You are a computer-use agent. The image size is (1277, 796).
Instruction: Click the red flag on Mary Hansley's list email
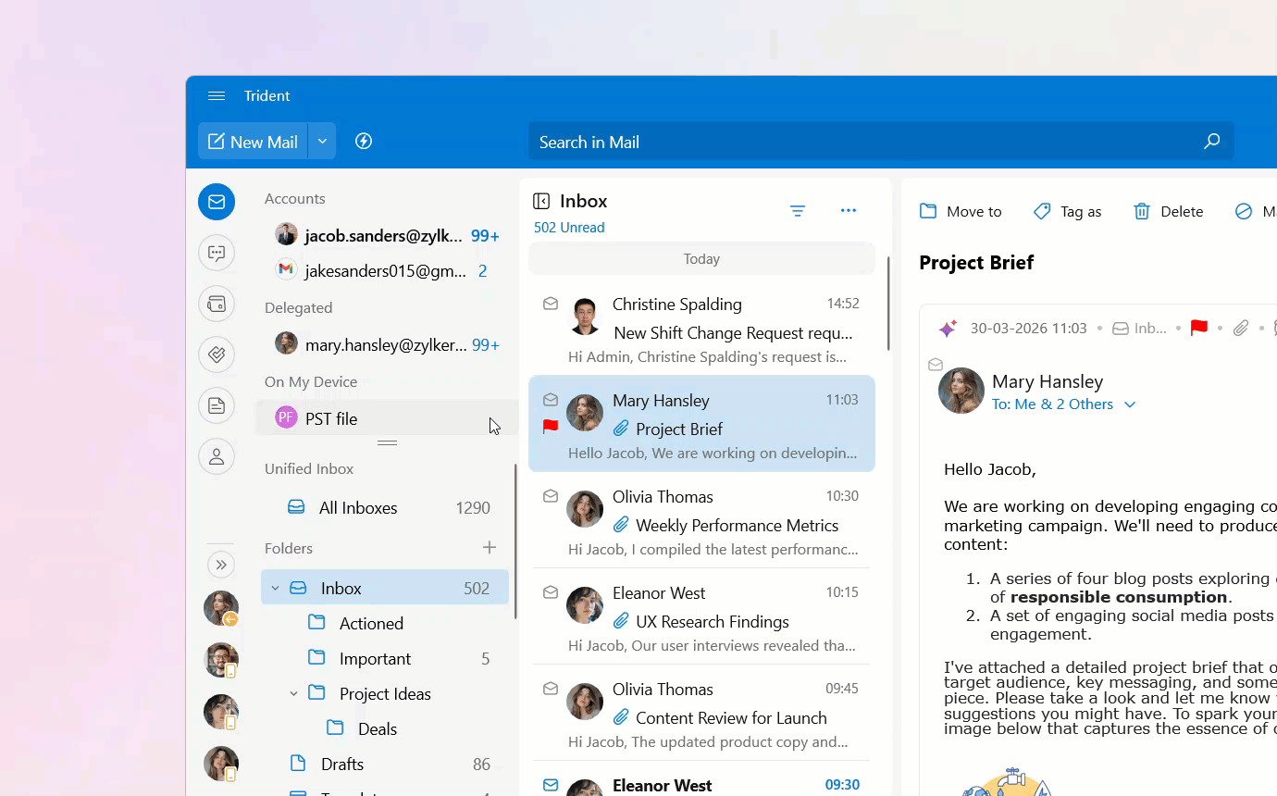[x=551, y=427]
